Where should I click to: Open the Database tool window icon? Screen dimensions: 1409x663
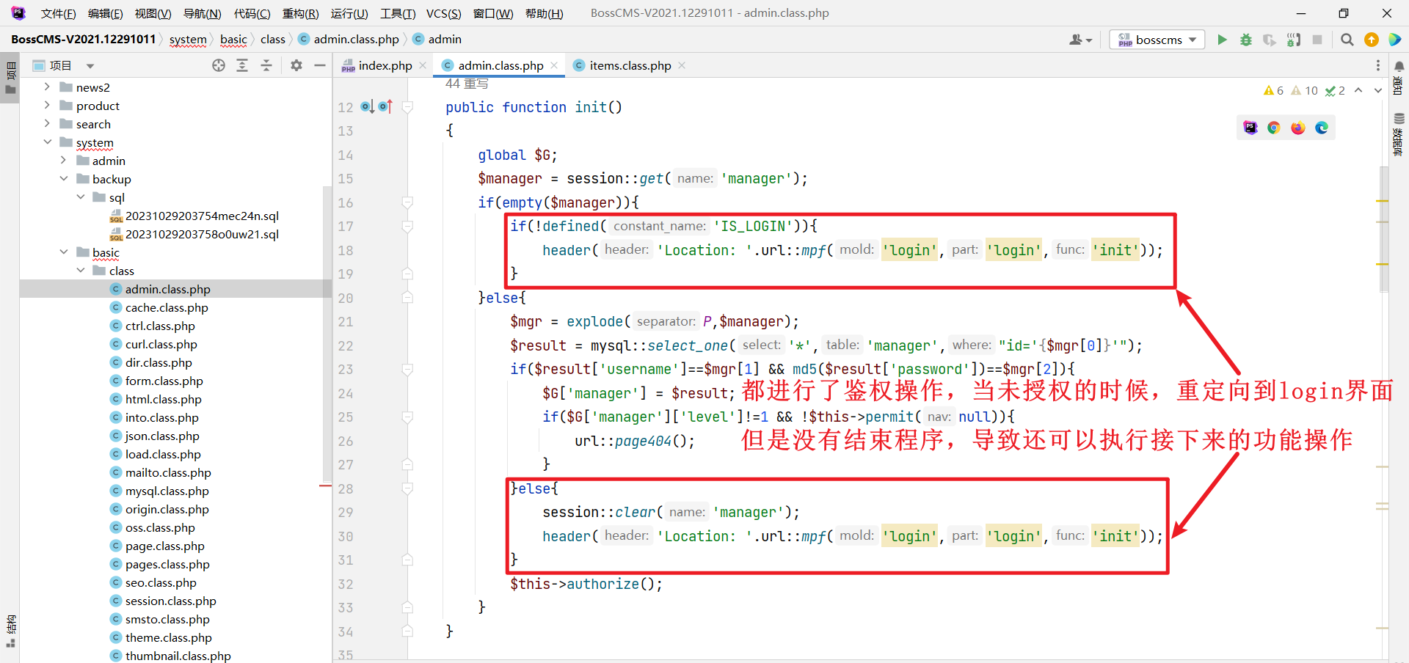click(x=1399, y=118)
